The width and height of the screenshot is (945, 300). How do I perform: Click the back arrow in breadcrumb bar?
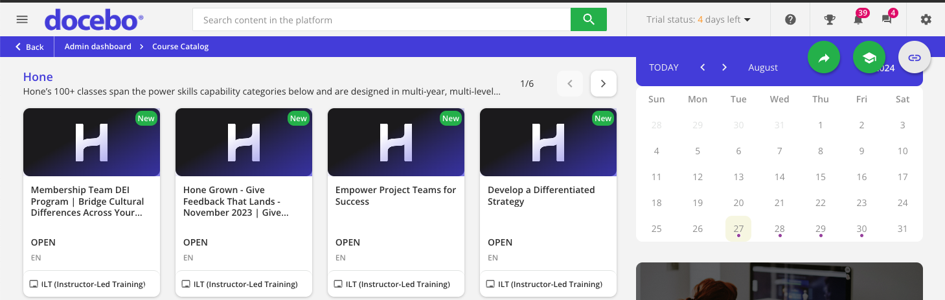[19, 47]
